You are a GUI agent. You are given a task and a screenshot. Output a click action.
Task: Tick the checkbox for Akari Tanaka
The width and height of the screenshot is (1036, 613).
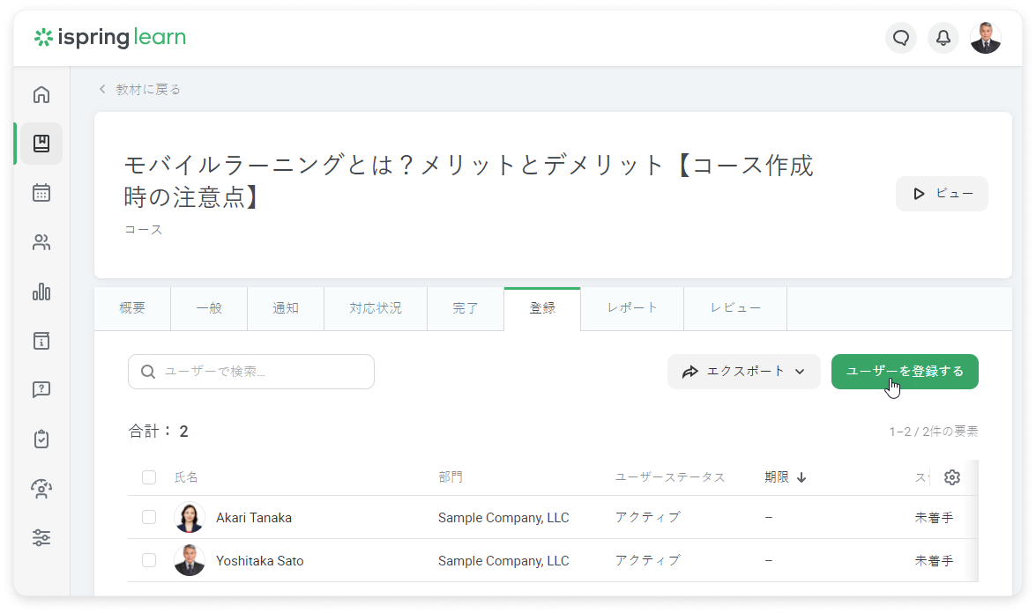tap(149, 517)
